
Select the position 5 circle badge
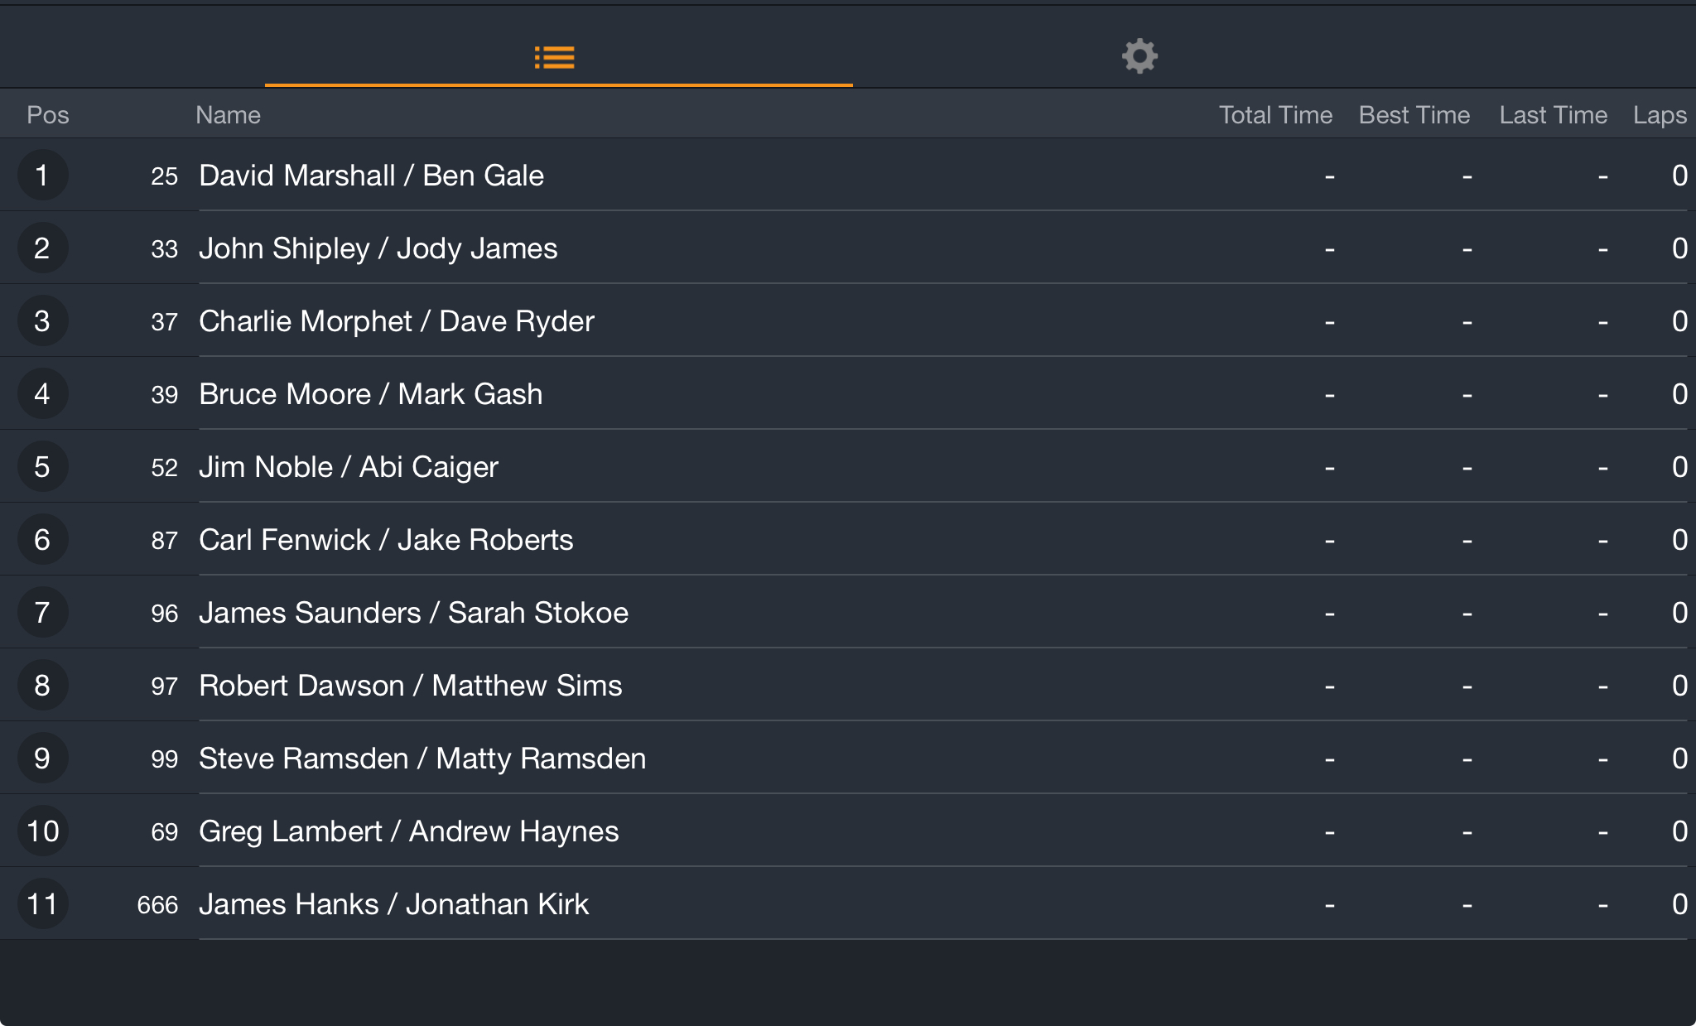42,466
